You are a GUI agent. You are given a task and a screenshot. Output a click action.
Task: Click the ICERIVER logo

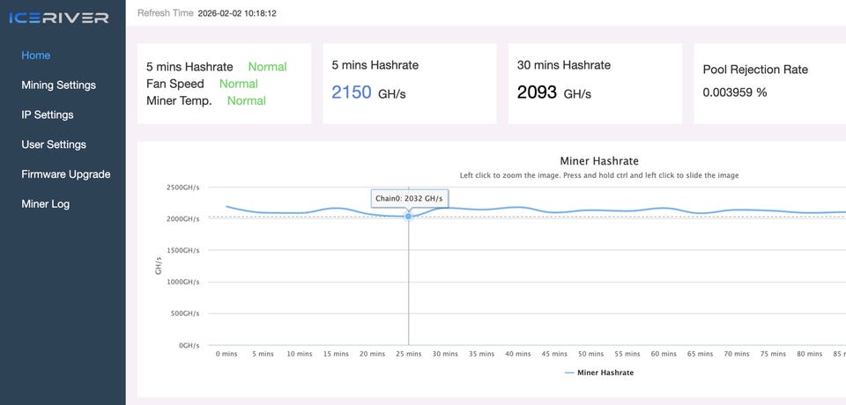coord(59,18)
